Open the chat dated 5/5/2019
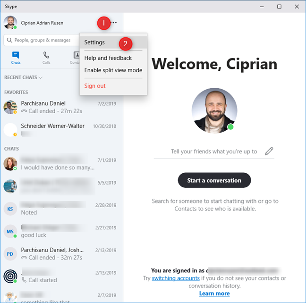Viewport: 306px width, 303px height. point(61,186)
